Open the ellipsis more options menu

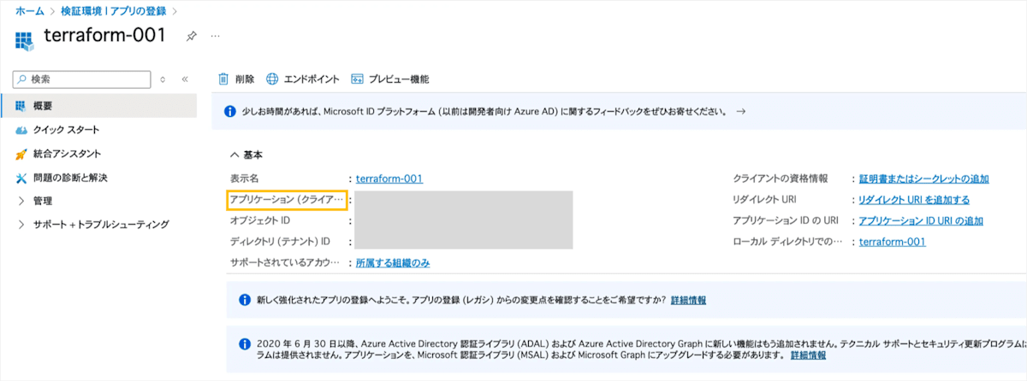tap(216, 37)
